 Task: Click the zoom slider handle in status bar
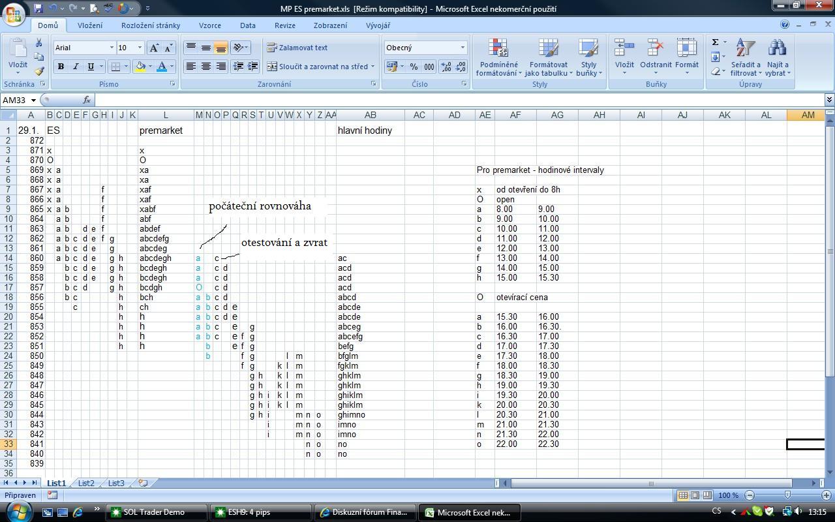pyautogui.click(x=787, y=495)
